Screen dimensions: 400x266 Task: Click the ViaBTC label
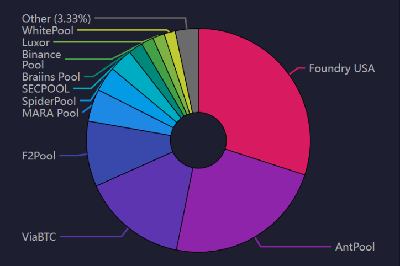tap(39, 237)
